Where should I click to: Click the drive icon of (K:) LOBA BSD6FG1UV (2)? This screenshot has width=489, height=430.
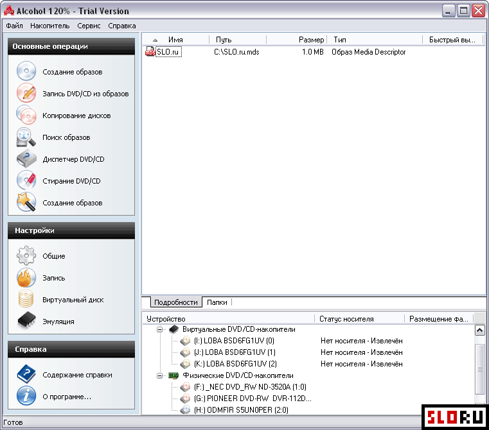pyautogui.click(x=185, y=364)
